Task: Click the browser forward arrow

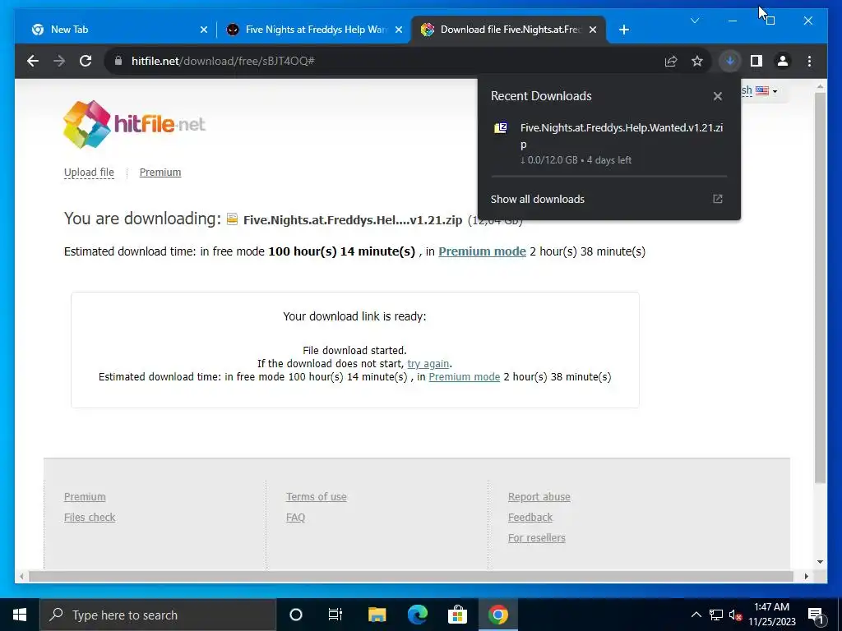Action: (59, 61)
